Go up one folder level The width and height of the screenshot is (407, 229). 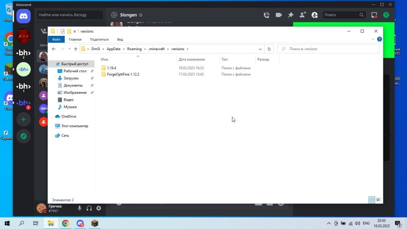click(x=76, y=49)
